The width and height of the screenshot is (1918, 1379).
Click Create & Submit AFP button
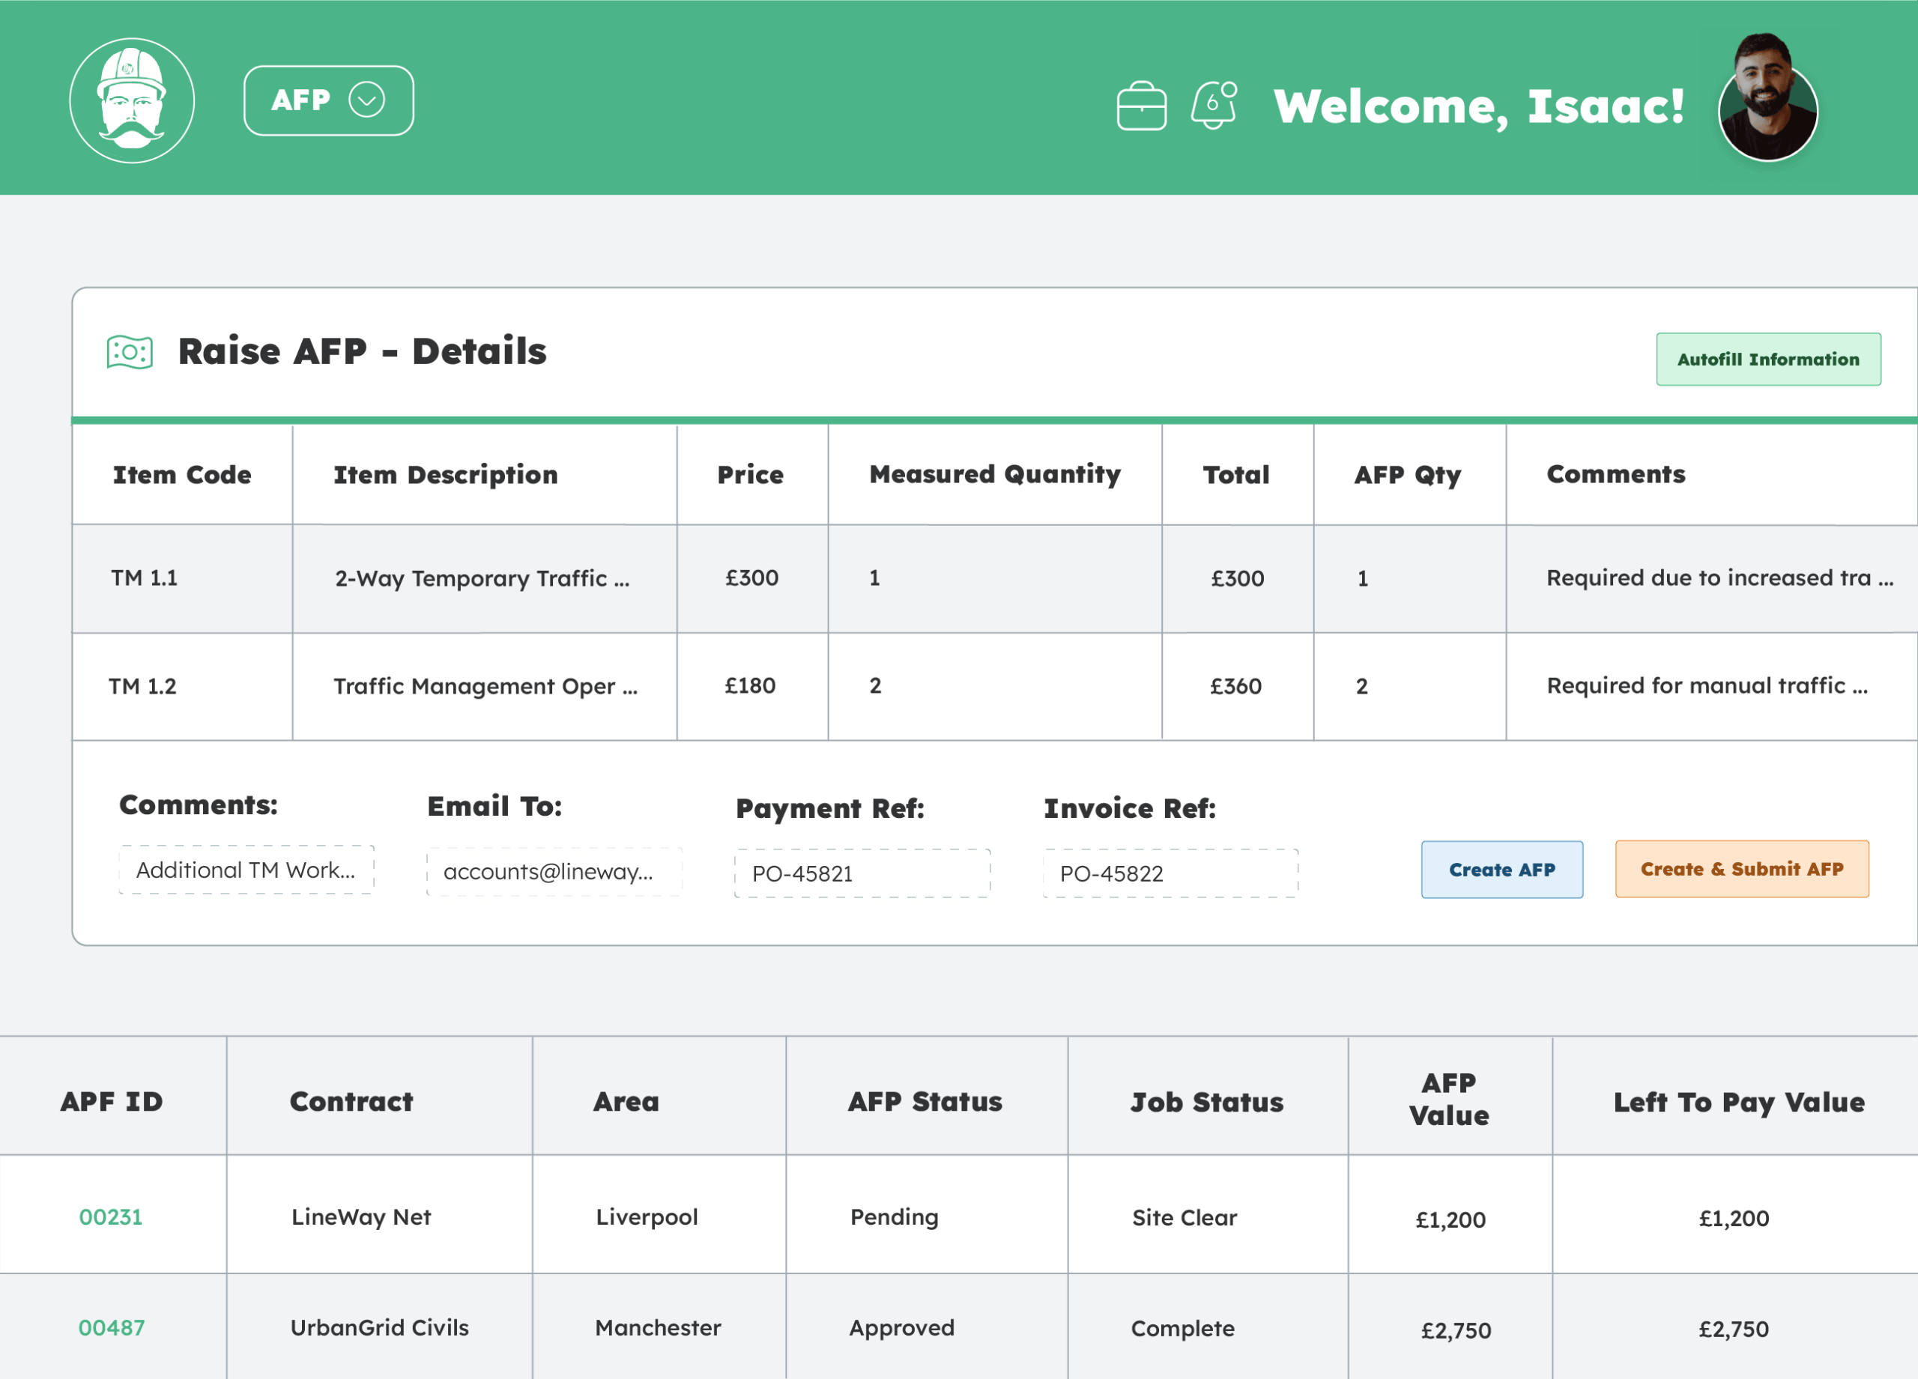1742,869
